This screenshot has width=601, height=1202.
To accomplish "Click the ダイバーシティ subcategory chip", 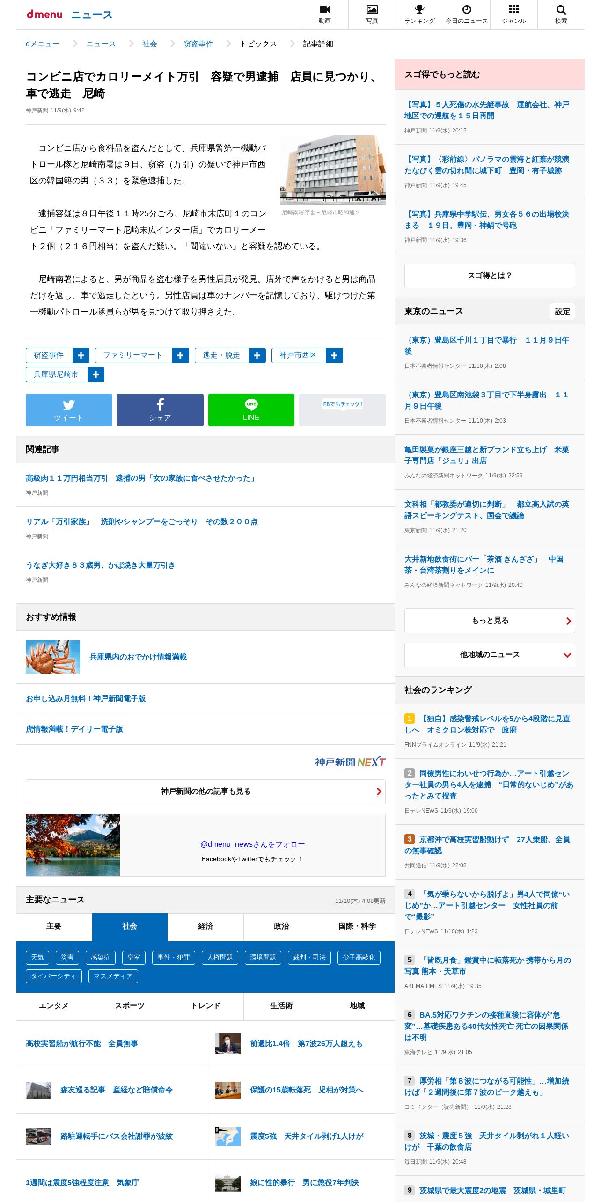I will (54, 976).
